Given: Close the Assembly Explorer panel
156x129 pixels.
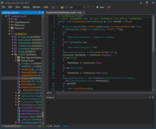Looking at the screenshot, I should (42, 13).
